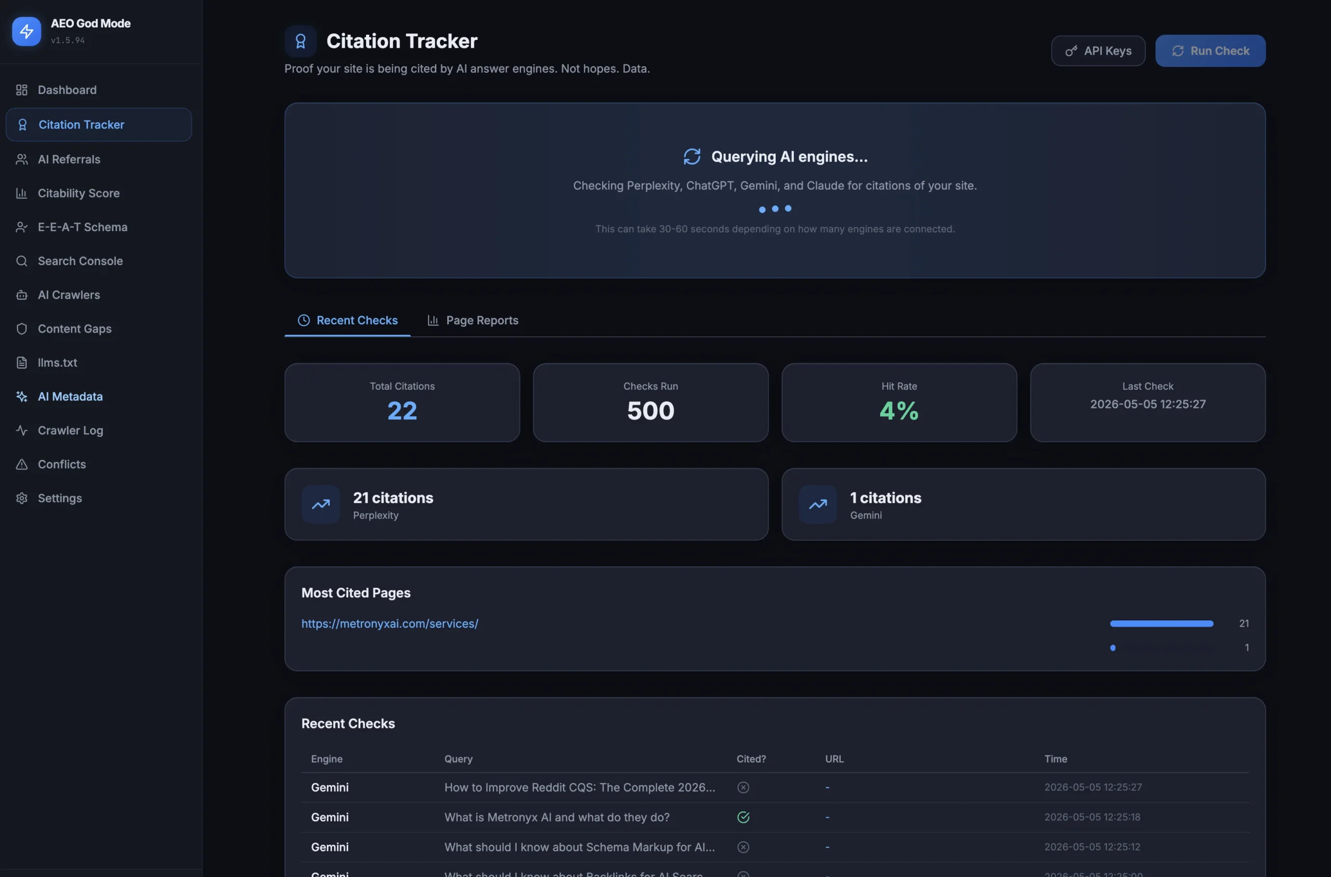1331x877 pixels.
Task: Click the Time column header
Action: tap(1055, 759)
